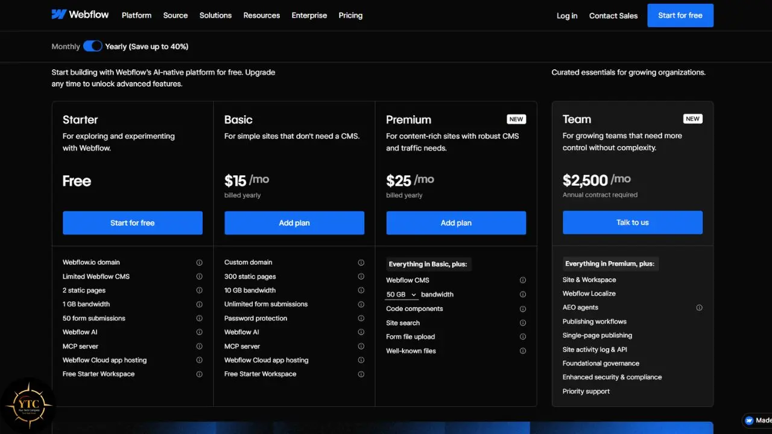Click Add plan under Basic
Image resolution: width=772 pixels, height=434 pixels.
[294, 223]
